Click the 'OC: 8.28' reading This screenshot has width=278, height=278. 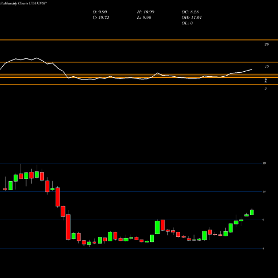pos(190,12)
